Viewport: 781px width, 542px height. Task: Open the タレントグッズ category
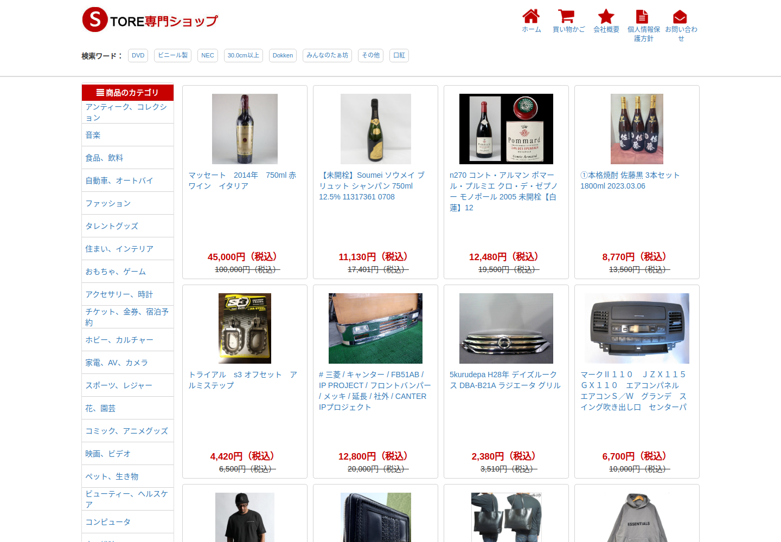127,226
